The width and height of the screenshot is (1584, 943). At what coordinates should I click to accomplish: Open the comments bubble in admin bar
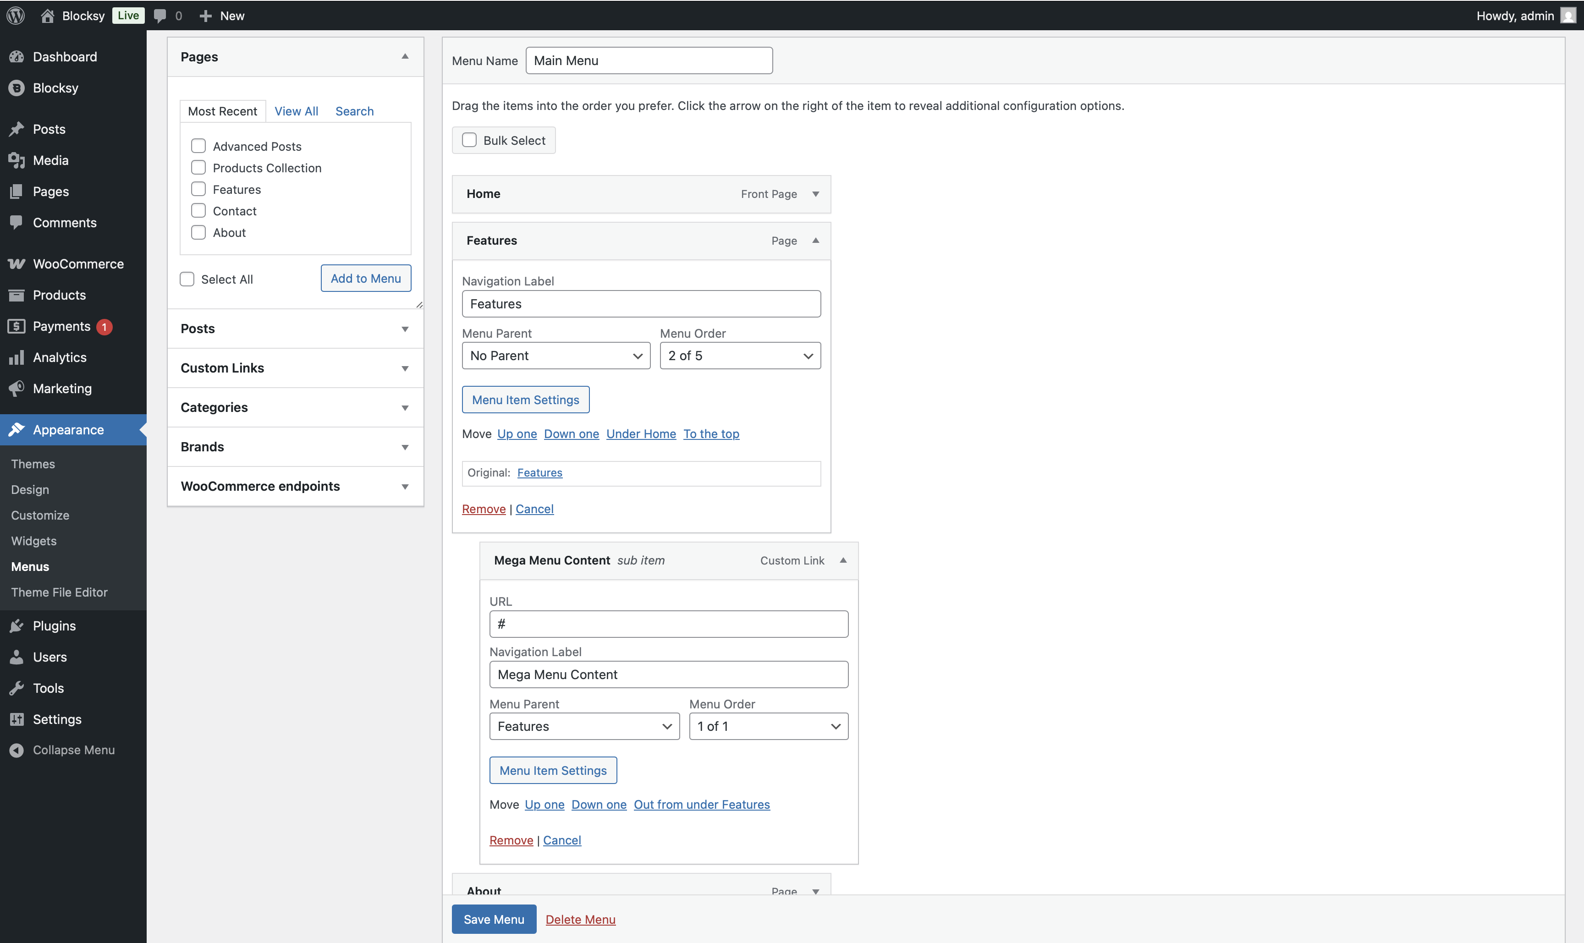click(x=160, y=16)
